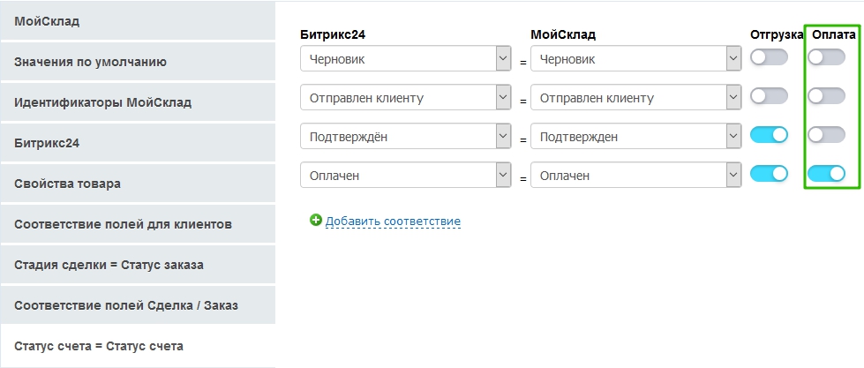Disable Отгрузка toggle for Подтверждён row
Screen dimensions: 864x368
click(x=769, y=135)
